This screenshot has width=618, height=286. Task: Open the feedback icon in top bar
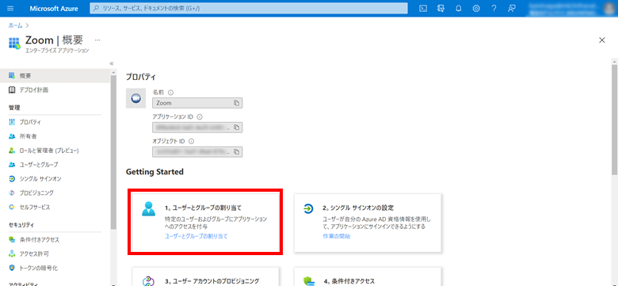click(512, 8)
